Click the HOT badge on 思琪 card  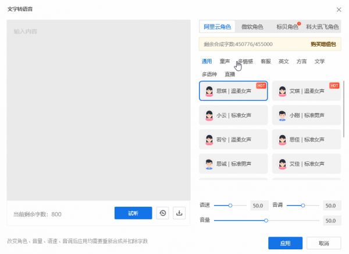click(261, 86)
